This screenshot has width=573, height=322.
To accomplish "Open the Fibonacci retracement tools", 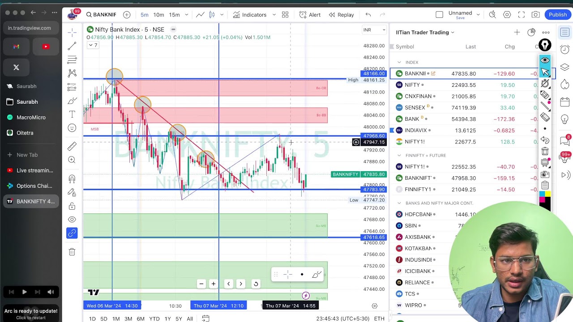I will pyautogui.click(x=72, y=59).
